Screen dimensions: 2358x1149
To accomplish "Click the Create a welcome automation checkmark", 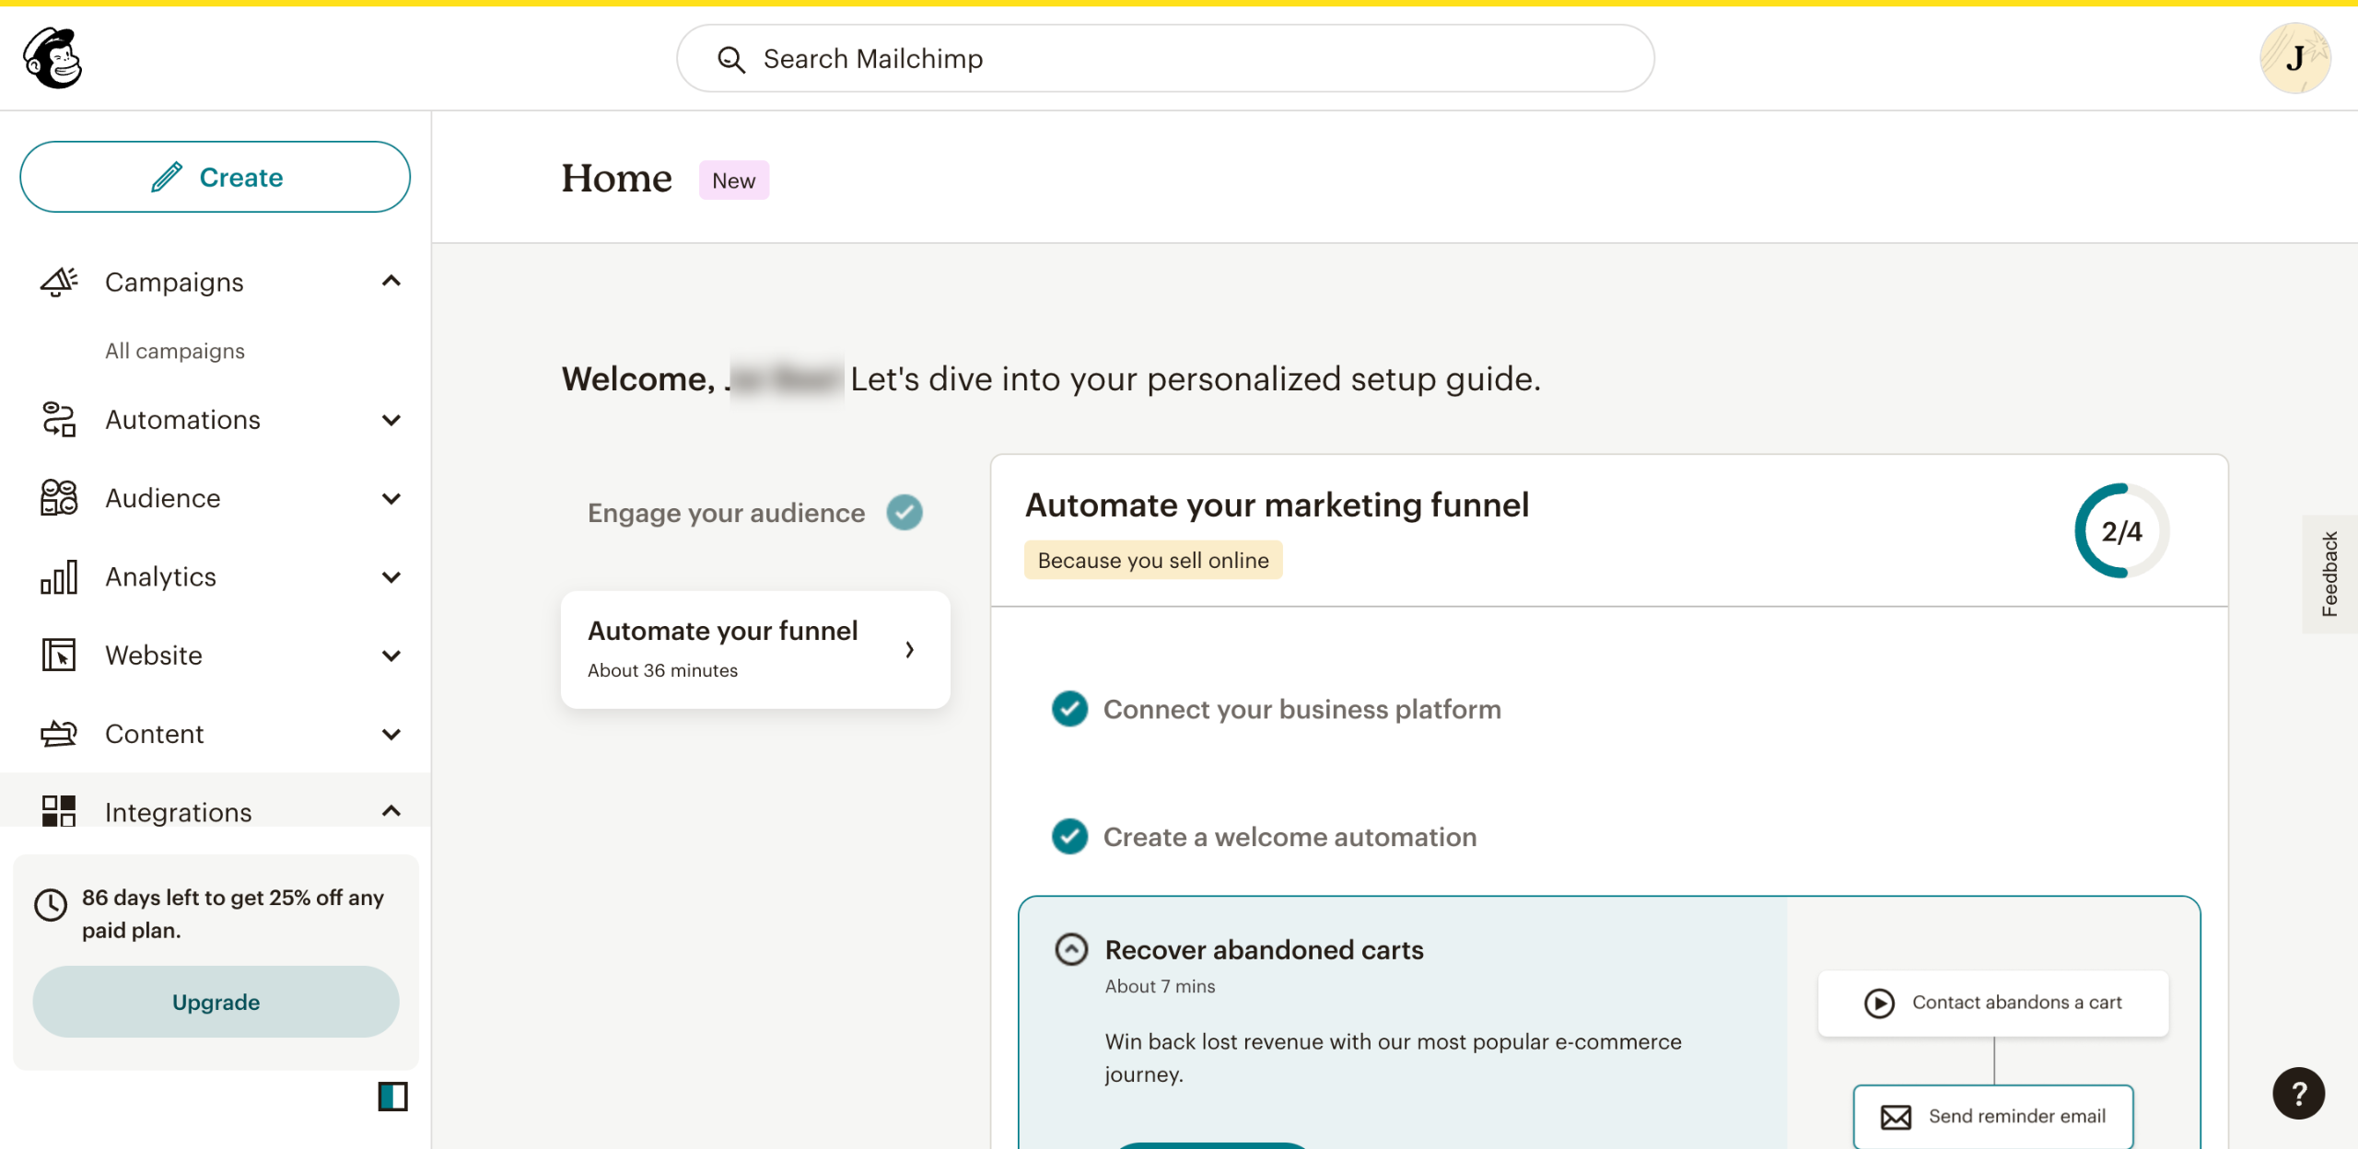I will coord(1069,837).
